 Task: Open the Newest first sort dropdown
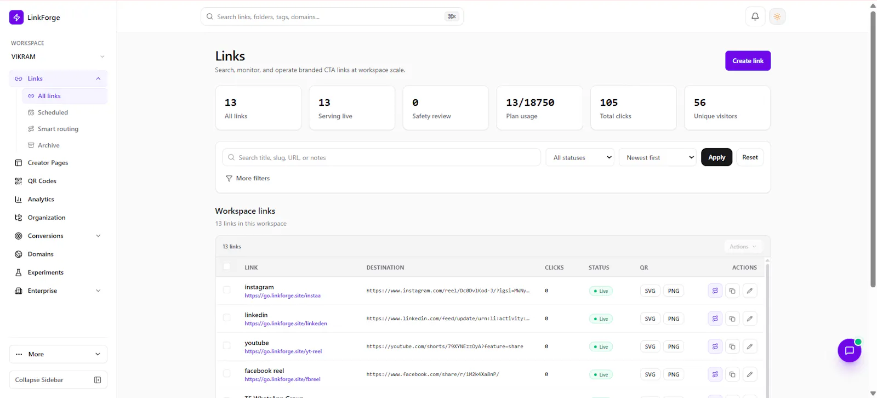(658, 157)
